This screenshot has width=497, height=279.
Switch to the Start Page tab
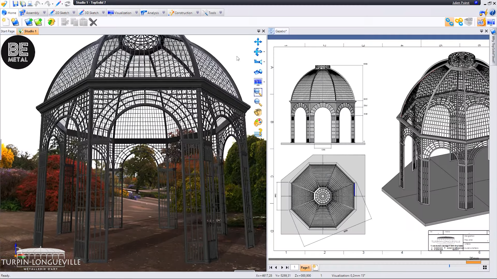point(8,31)
